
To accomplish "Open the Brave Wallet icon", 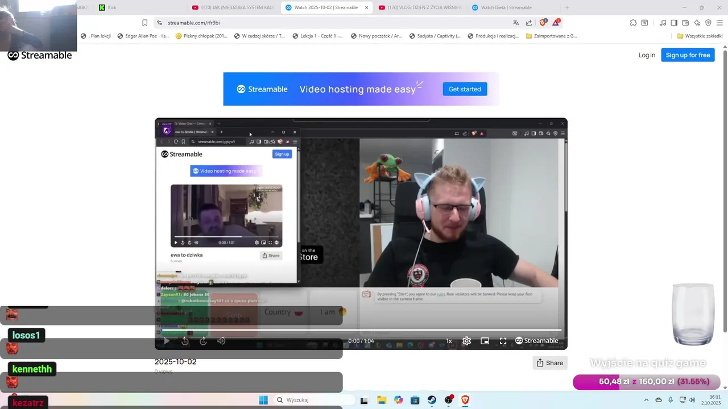I will click(685, 23).
